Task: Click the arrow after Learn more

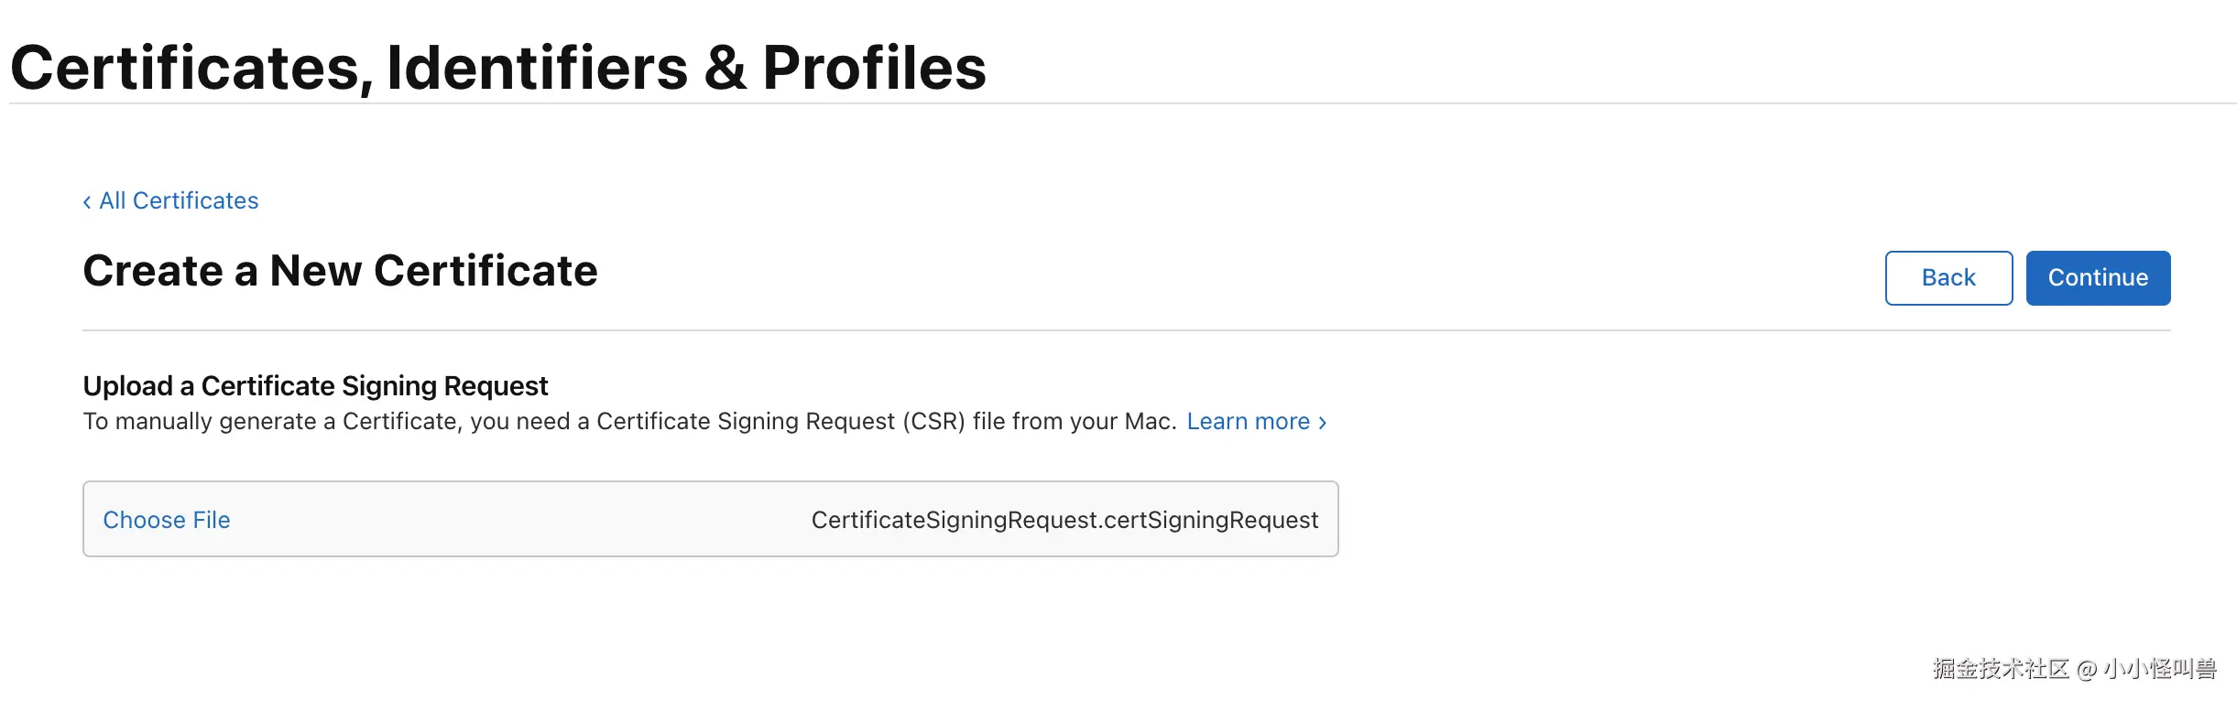Action: (x=1322, y=422)
